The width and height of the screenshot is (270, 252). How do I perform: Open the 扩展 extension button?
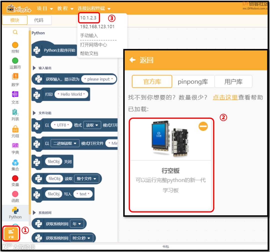tap(11, 234)
